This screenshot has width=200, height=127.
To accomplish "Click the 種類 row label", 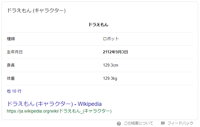I will point(11,39).
